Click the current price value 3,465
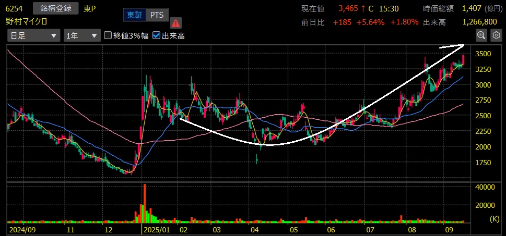This screenshot has height=236, width=506. coord(348,9)
